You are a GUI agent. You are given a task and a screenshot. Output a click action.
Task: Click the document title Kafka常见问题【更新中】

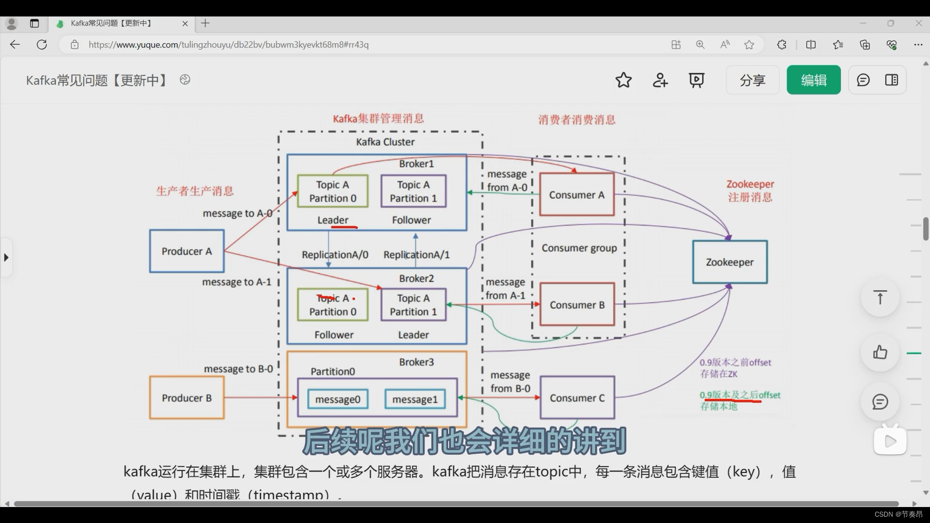coord(96,80)
